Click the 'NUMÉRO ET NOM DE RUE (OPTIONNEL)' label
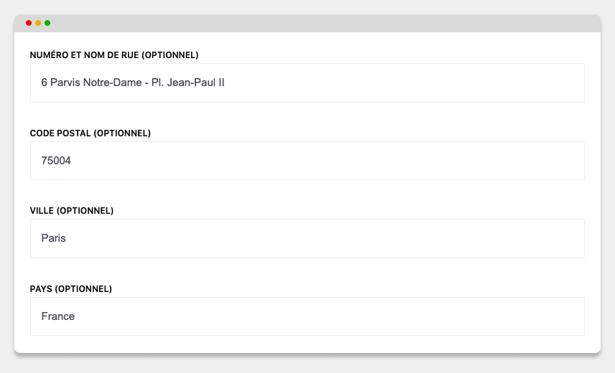 pos(114,55)
